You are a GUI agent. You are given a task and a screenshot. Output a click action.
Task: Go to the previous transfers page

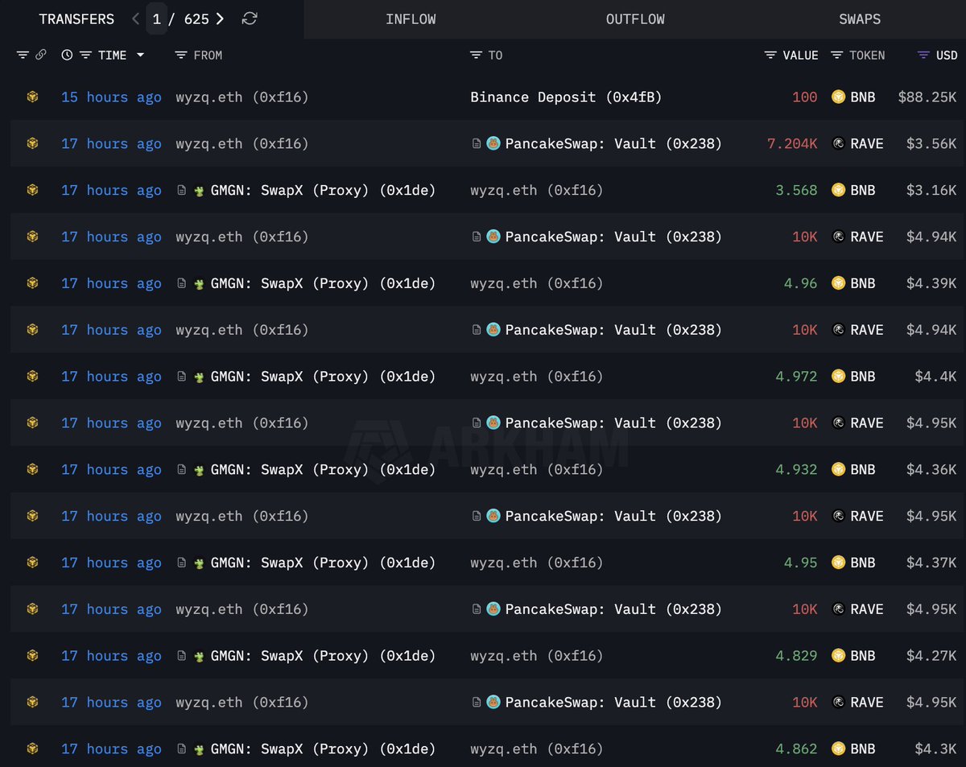135,19
